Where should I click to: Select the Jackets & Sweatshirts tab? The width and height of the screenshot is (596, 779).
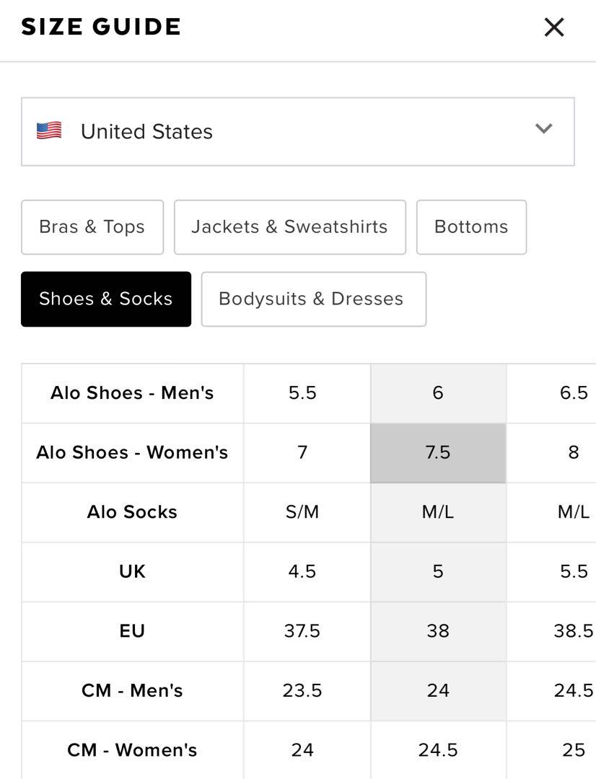[x=290, y=227]
